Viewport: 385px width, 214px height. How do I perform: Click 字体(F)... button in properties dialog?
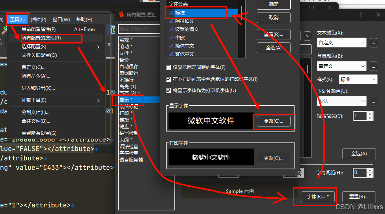[x=318, y=197]
